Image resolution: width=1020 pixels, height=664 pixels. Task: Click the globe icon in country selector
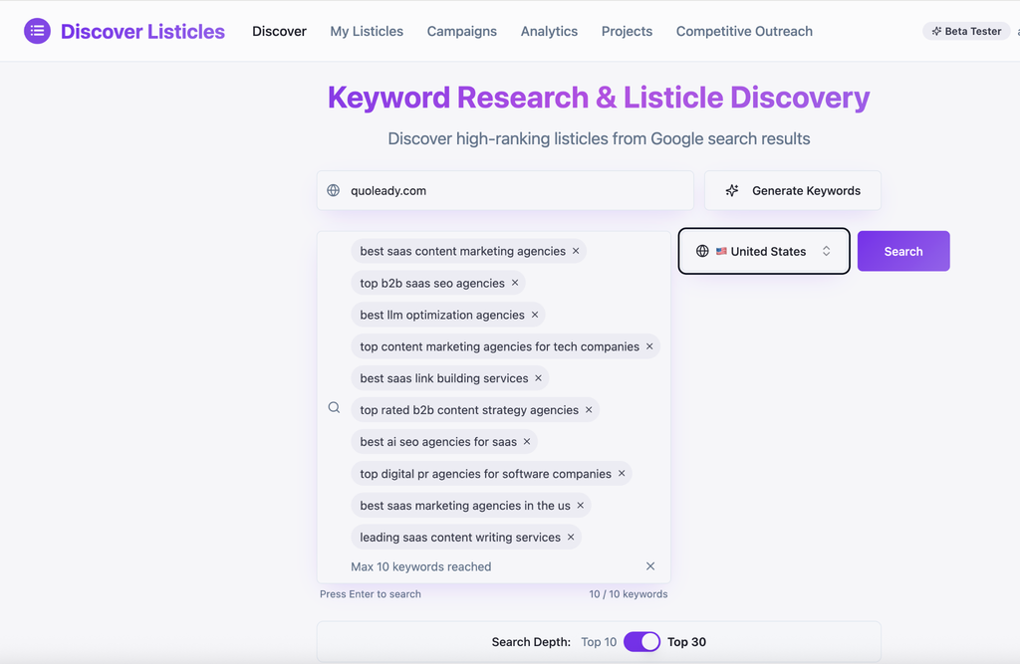[x=702, y=251]
